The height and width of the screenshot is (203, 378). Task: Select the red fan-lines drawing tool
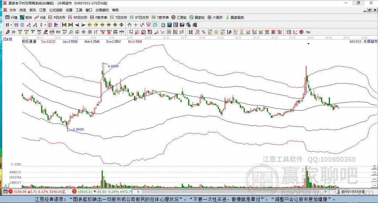[x=137, y=32]
